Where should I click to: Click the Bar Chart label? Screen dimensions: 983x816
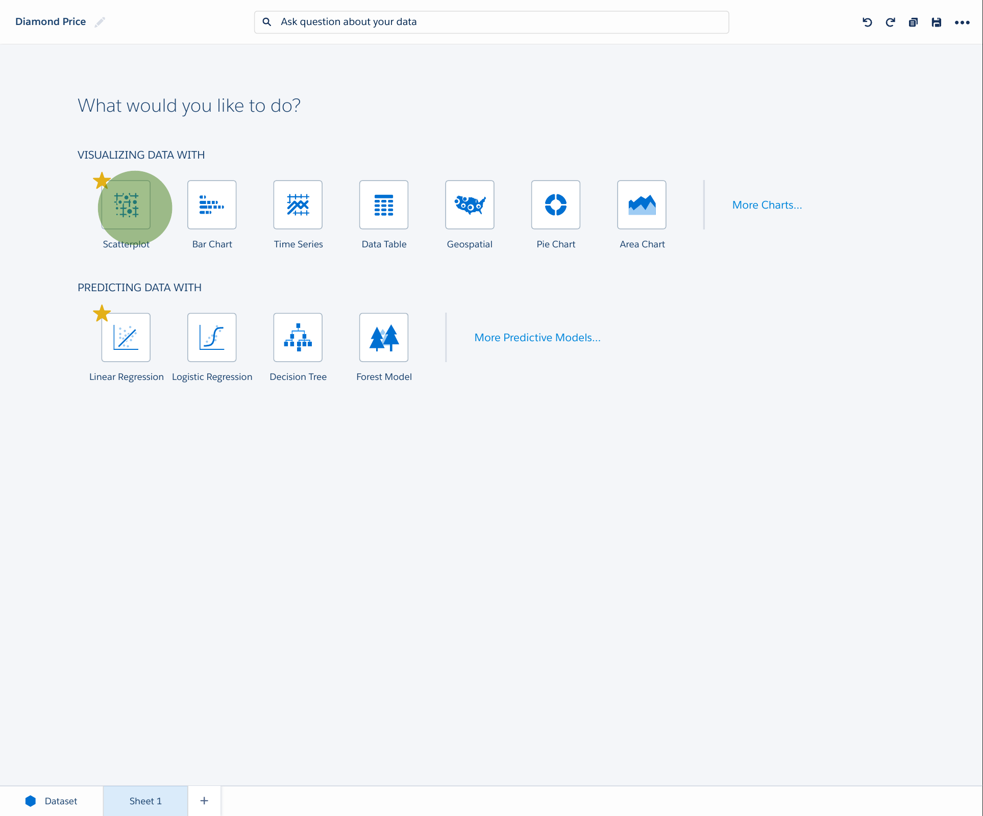tap(212, 244)
